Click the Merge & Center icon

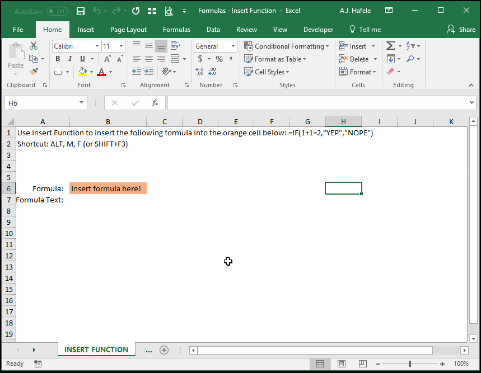(175, 59)
